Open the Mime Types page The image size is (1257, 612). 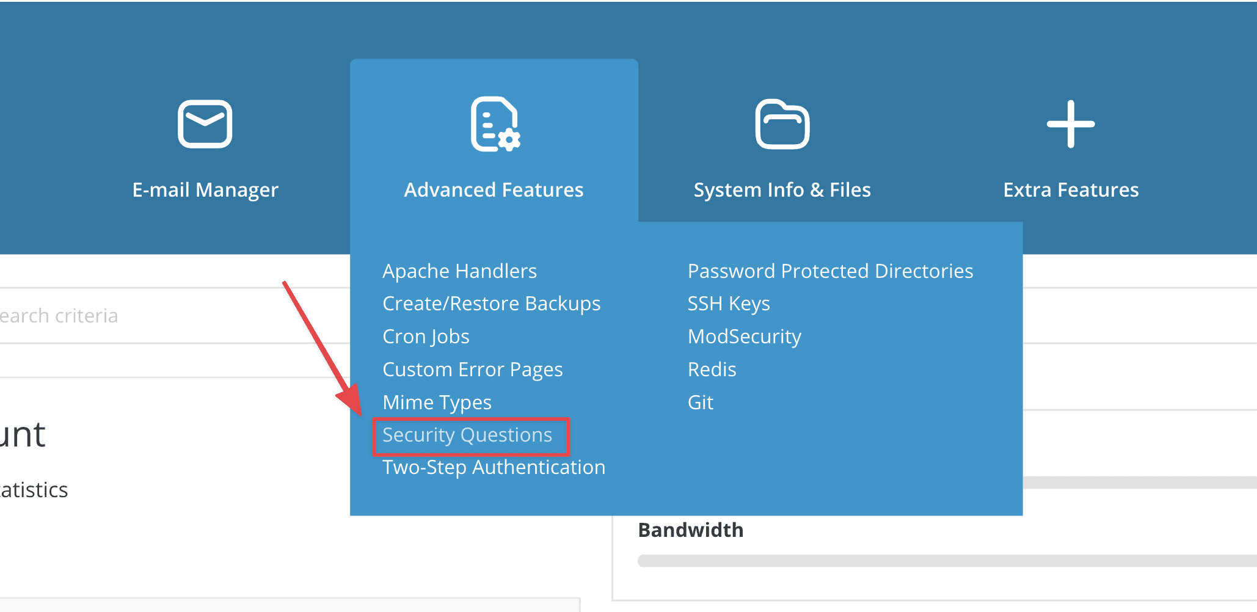pos(436,402)
